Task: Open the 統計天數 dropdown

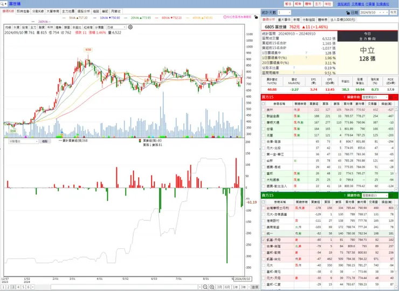Action: pos(284,12)
